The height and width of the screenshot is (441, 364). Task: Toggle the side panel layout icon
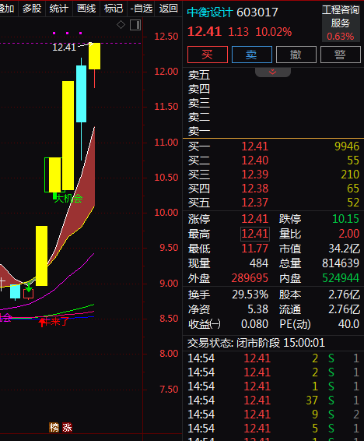pos(135,25)
